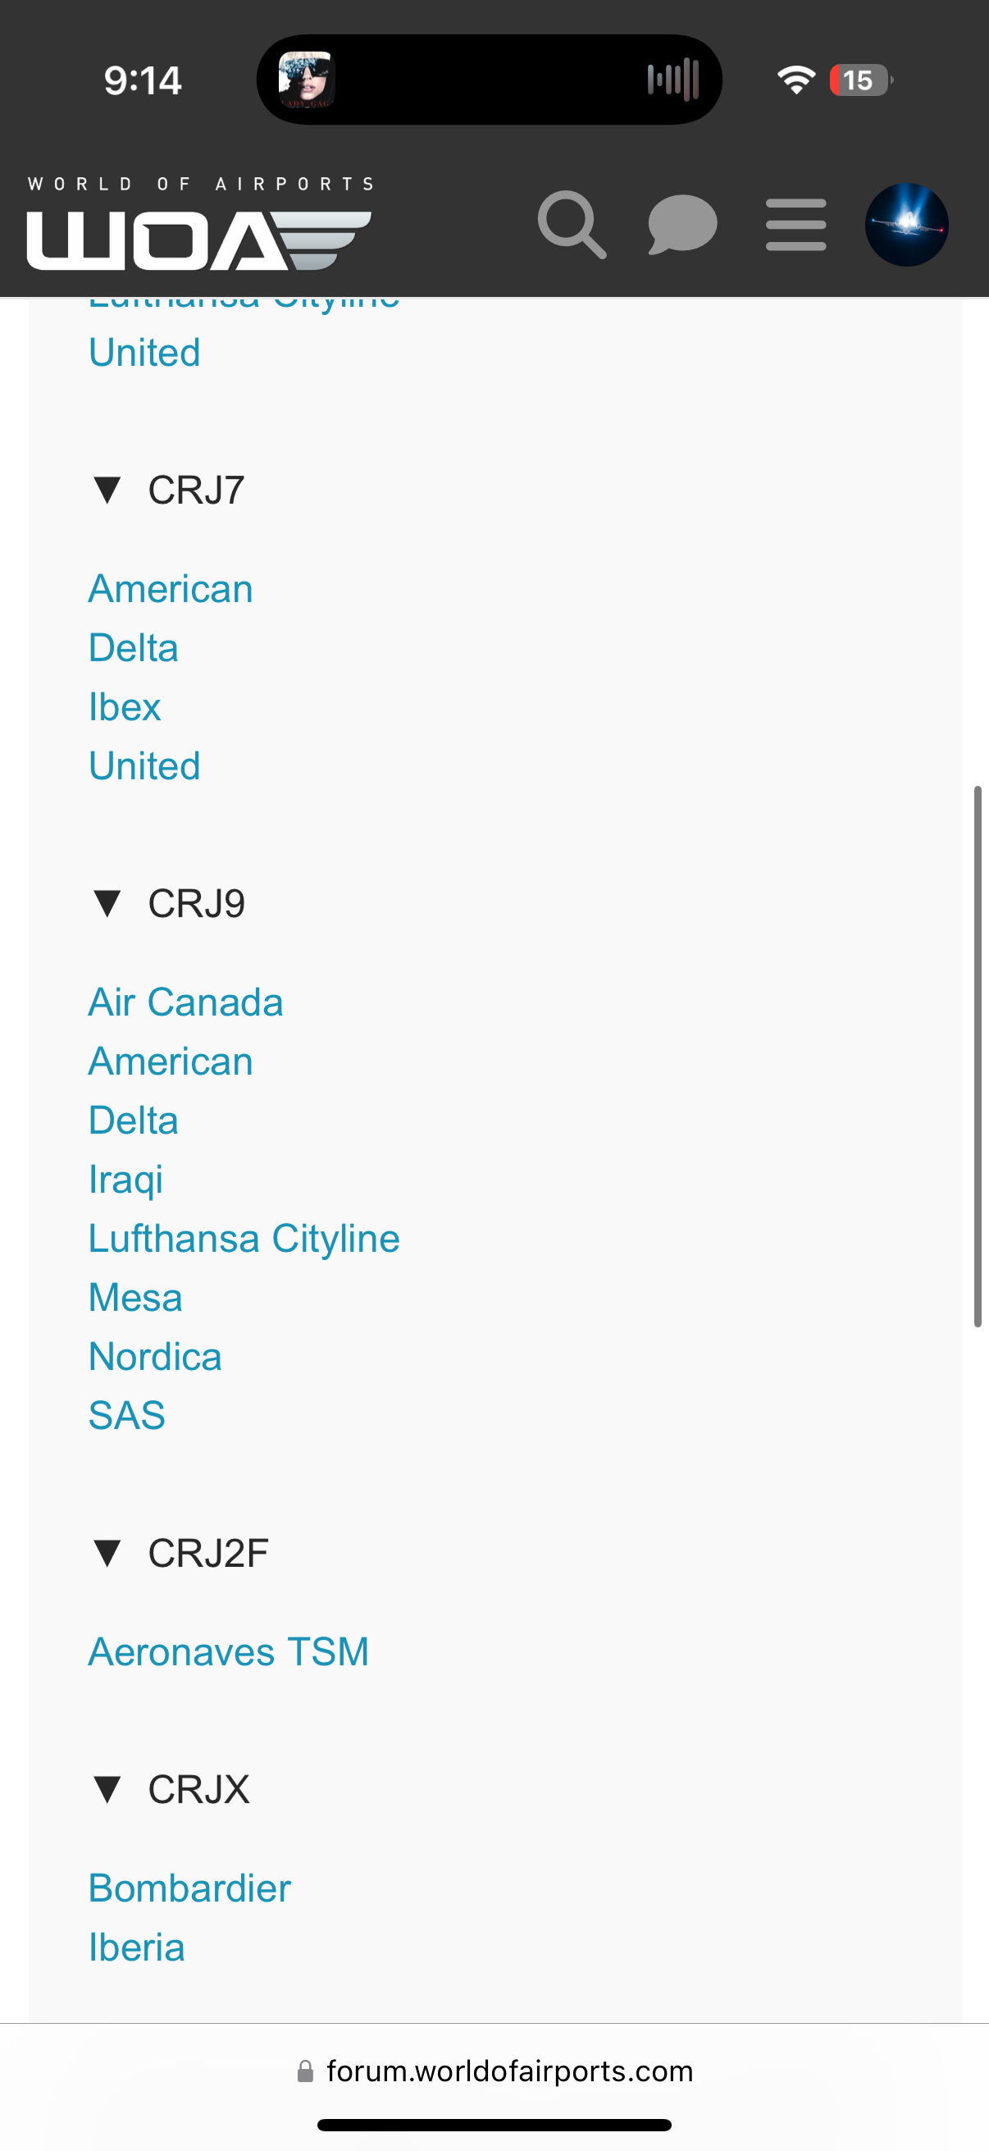Tap the music album art in Dynamic Island
989x2151 pixels.
tap(307, 80)
